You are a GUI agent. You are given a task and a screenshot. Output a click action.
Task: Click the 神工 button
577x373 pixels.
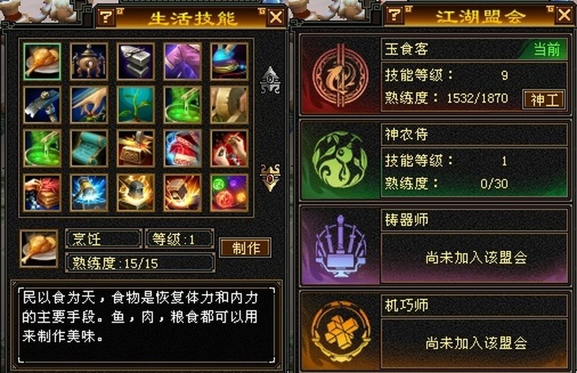(x=544, y=99)
